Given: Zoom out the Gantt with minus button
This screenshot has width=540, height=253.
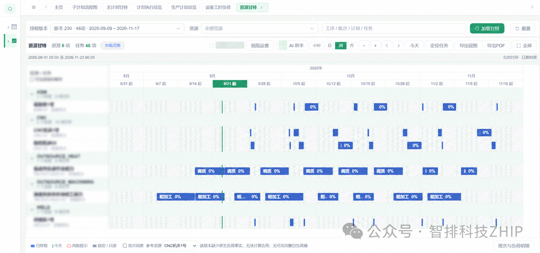Looking at the screenshot, I should click(x=364, y=46).
